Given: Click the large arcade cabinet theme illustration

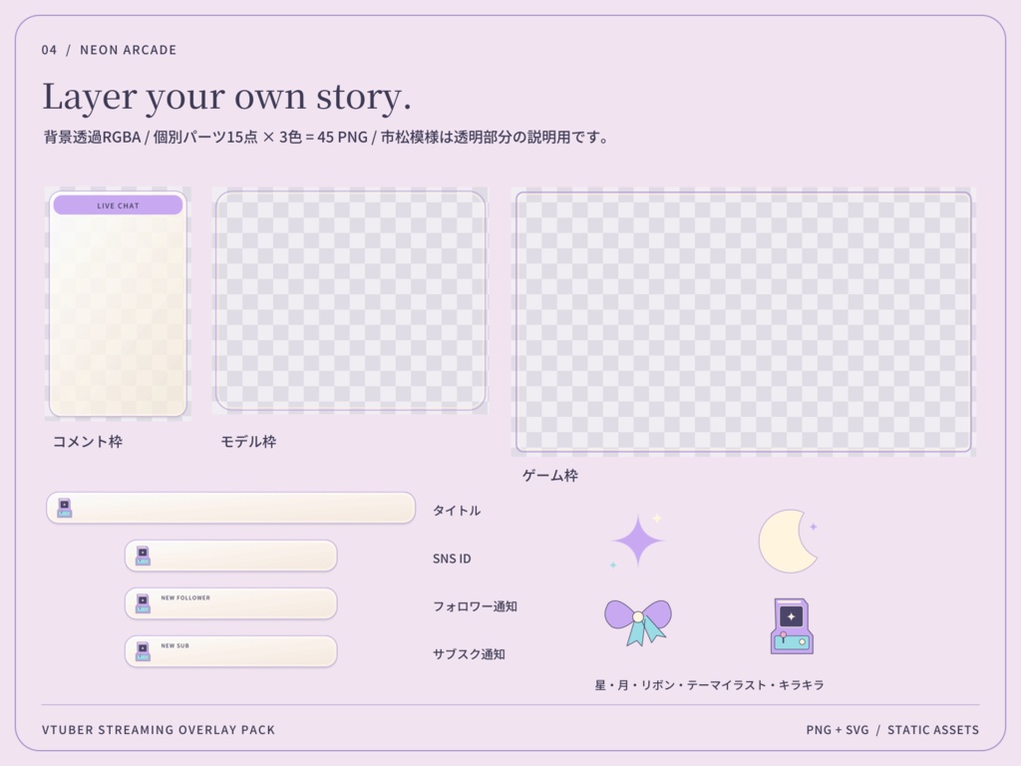Looking at the screenshot, I should [792, 626].
